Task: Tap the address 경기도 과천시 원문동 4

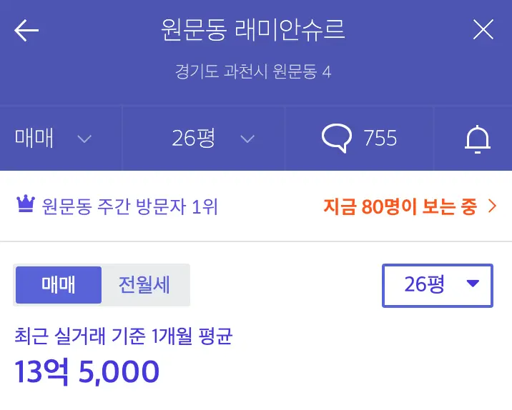Action: 253,71
